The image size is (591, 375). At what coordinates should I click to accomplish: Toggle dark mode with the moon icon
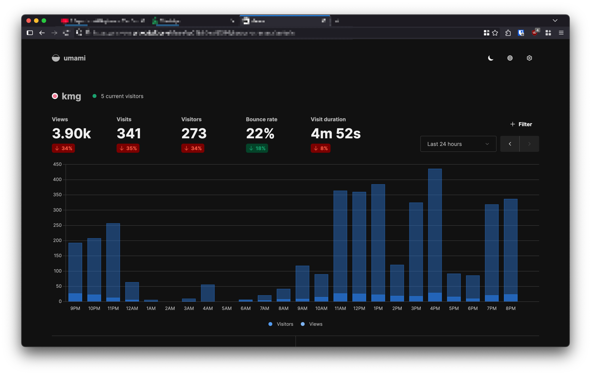coord(490,58)
